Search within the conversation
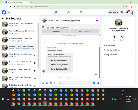This screenshot has height=110, width=138. [122, 37]
